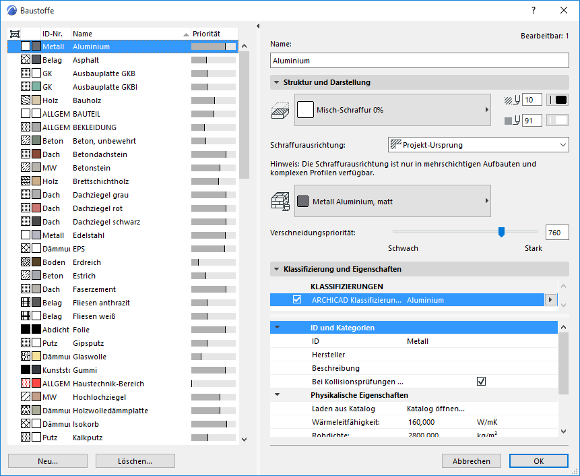Image resolution: width=580 pixels, height=476 pixels.
Task: Click the crossed fill icon for Isokorb
Action: pyautogui.click(x=26, y=424)
